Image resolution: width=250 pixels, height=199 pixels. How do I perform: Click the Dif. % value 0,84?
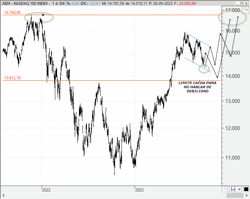click(76, 3)
